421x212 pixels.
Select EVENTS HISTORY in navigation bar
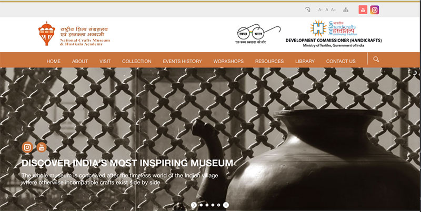pyautogui.click(x=182, y=61)
